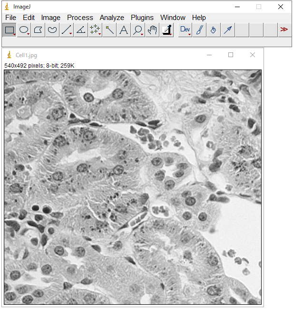Image resolution: width=293 pixels, height=311 pixels.
Task: Expand the More Tools double-arrow menu
Action: coord(284,30)
